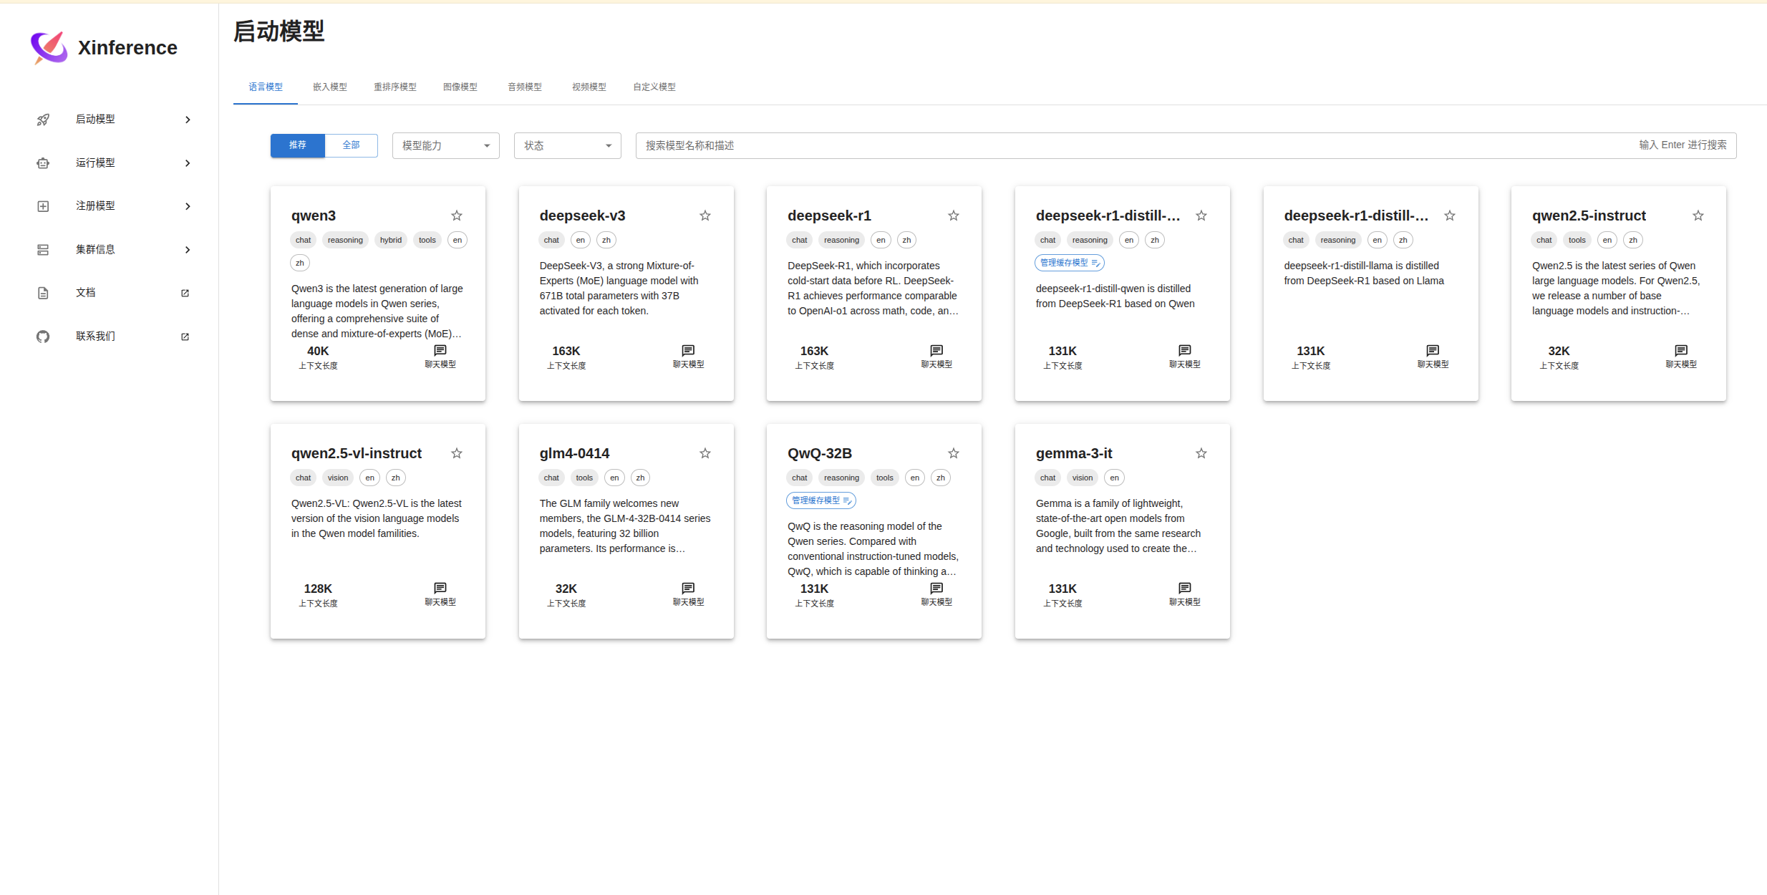Click the vision tag on gemma-3-it
The height and width of the screenshot is (895, 1767).
click(1083, 478)
